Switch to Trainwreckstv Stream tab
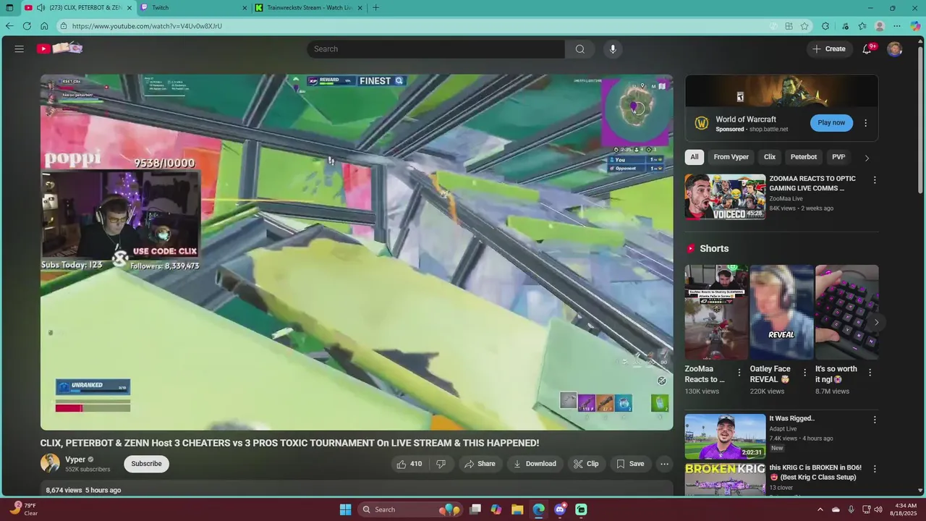The height and width of the screenshot is (521, 926). pyautogui.click(x=309, y=8)
